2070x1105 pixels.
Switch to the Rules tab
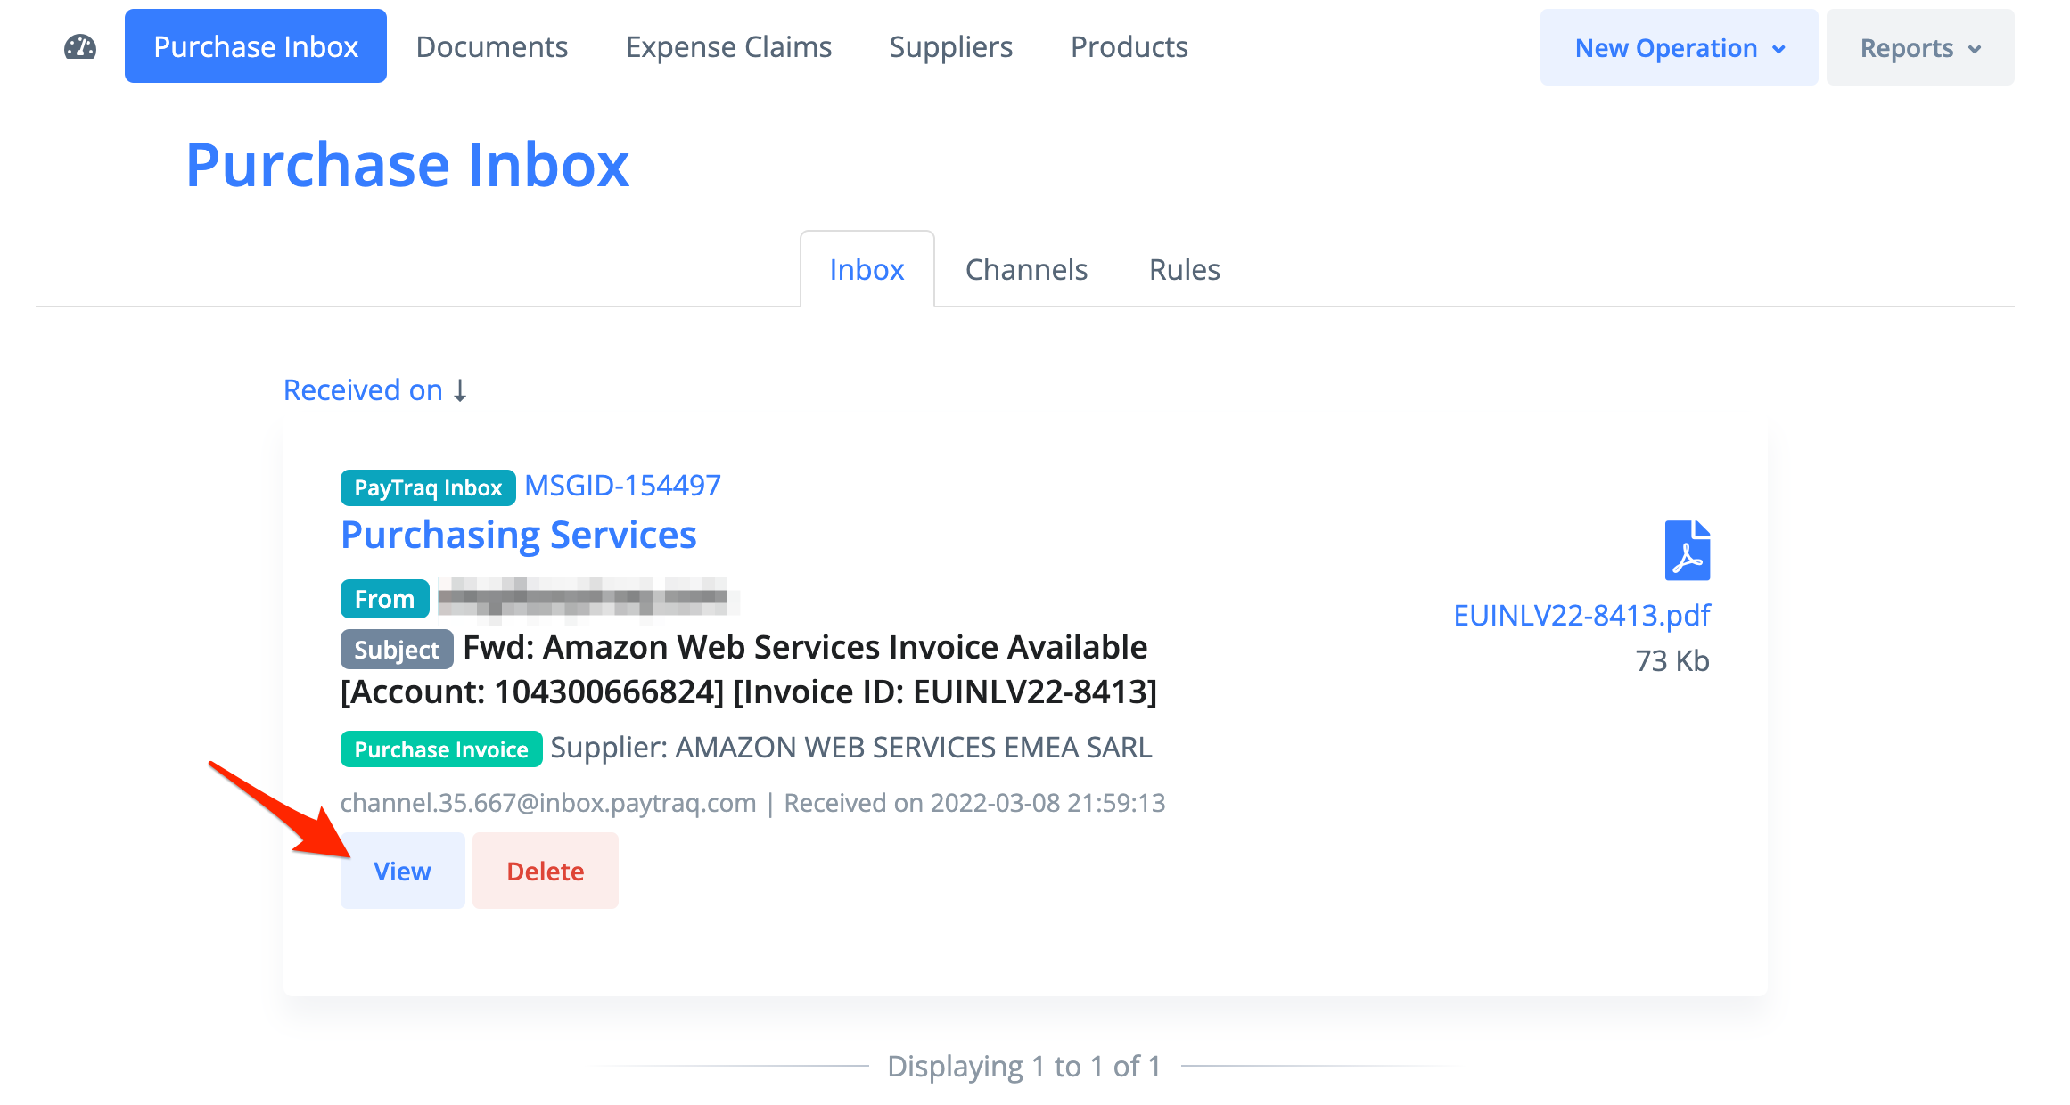click(1184, 269)
